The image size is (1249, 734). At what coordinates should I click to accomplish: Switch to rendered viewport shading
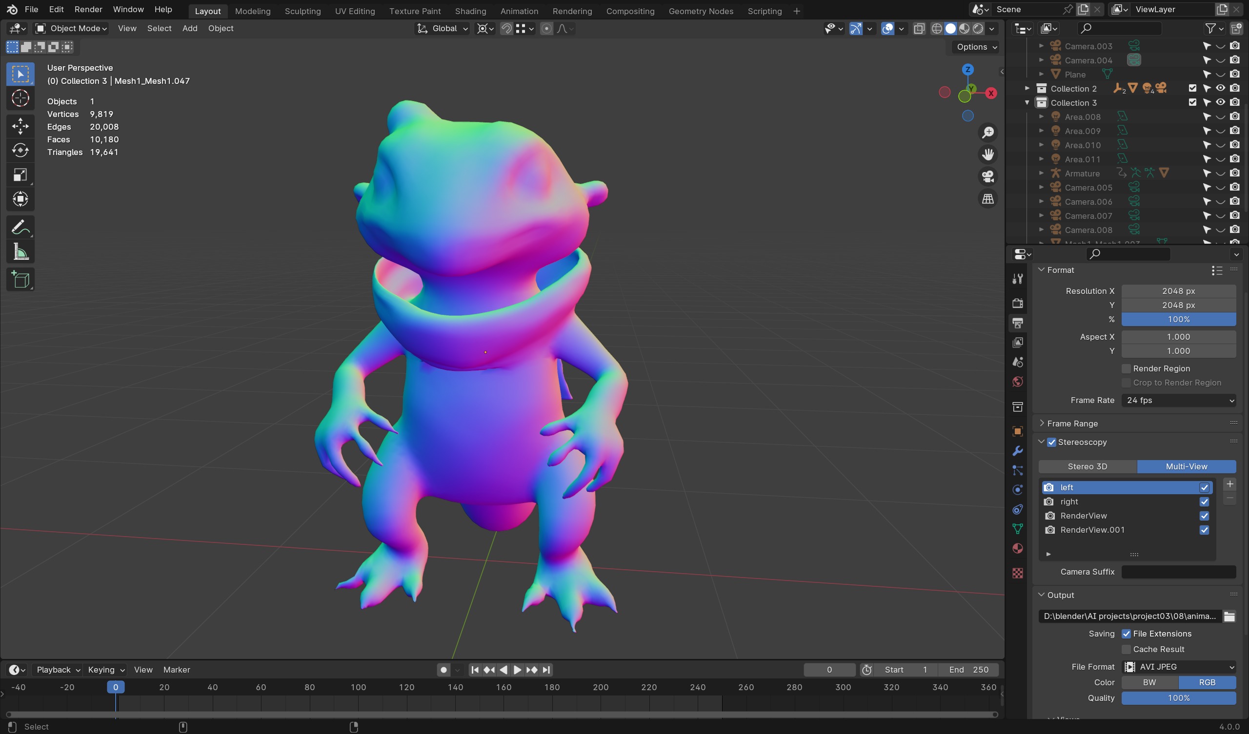978,29
